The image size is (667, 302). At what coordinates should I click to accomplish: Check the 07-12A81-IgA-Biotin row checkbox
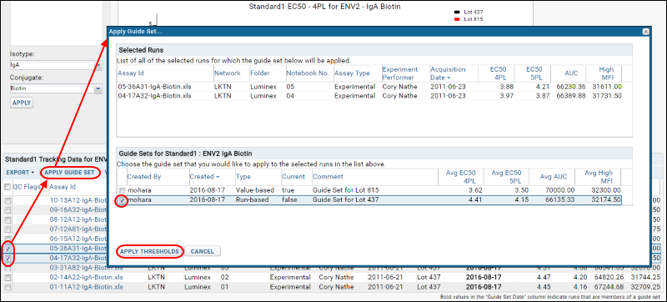point(8,229)
